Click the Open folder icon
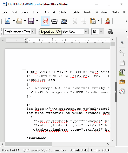128x153 pixels. click(19, 21)
